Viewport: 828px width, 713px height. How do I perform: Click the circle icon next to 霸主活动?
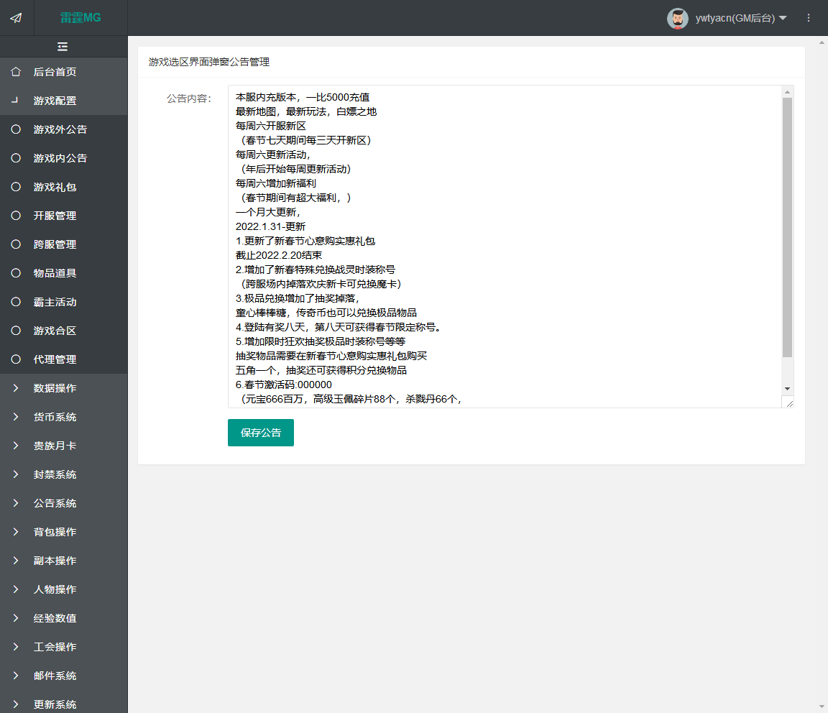pos(16,302)
